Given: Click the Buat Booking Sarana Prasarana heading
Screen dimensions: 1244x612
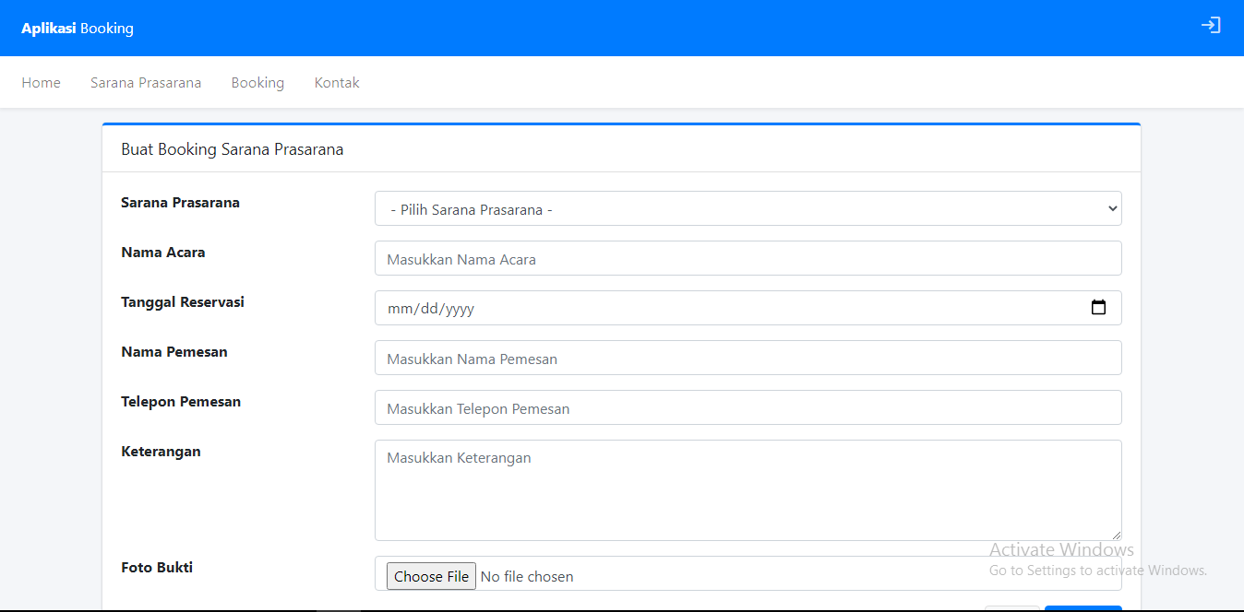Looking at the screenshot, I should point(233,149).
